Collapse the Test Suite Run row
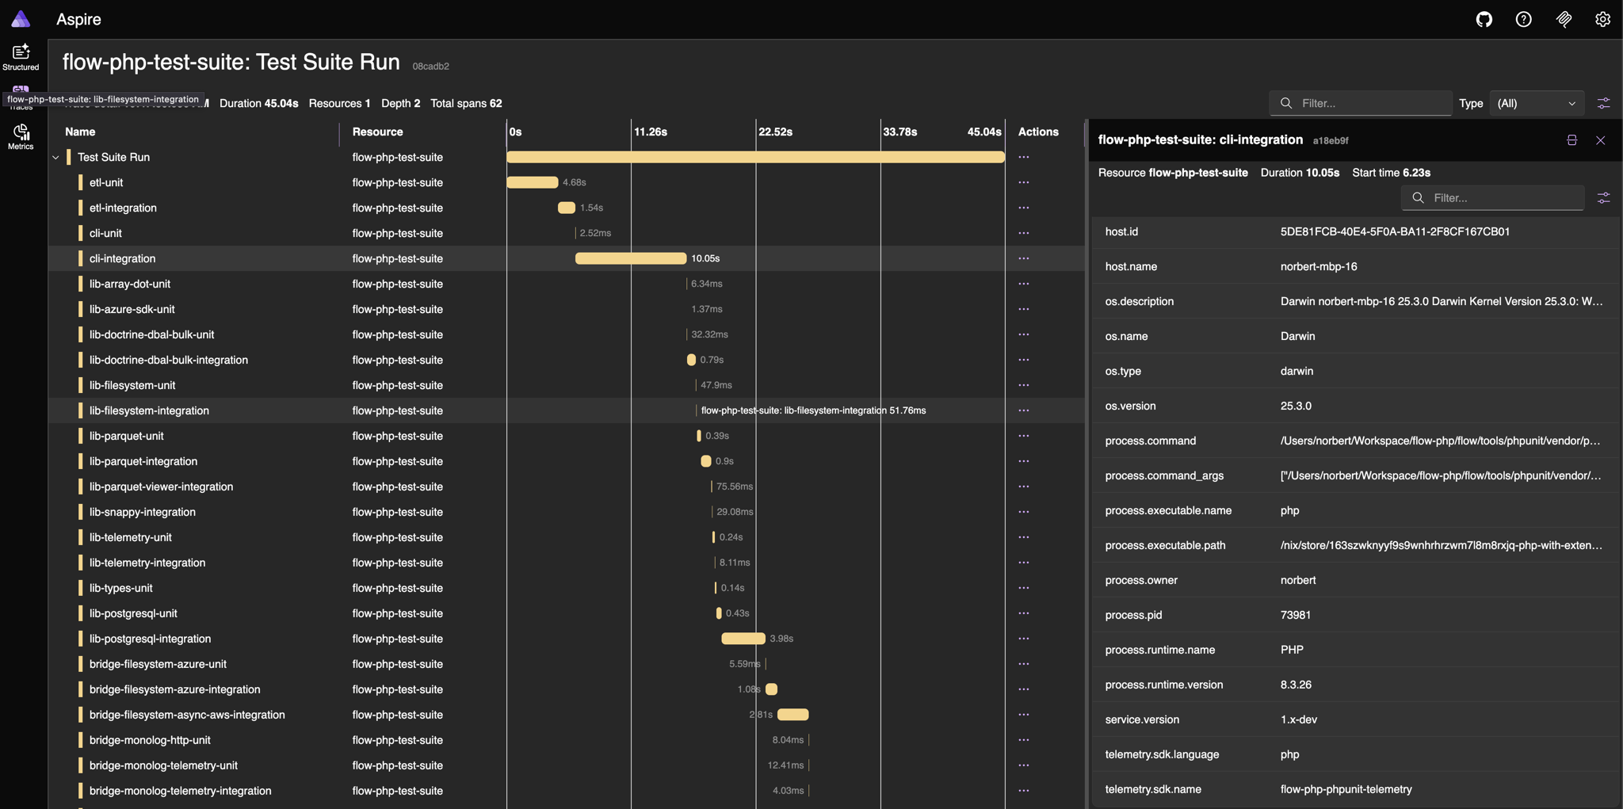 click(55, 158)
